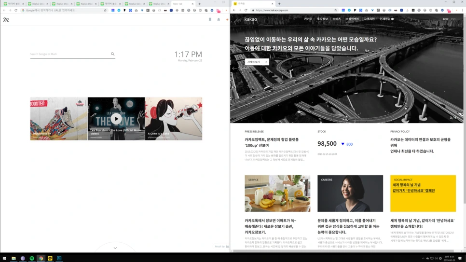
Task: Open the 고객지원 navigation menu
Action: coord(370,19)
